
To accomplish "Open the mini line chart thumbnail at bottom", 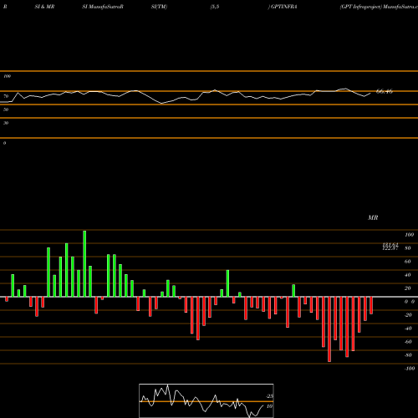I will pos(206,400).
